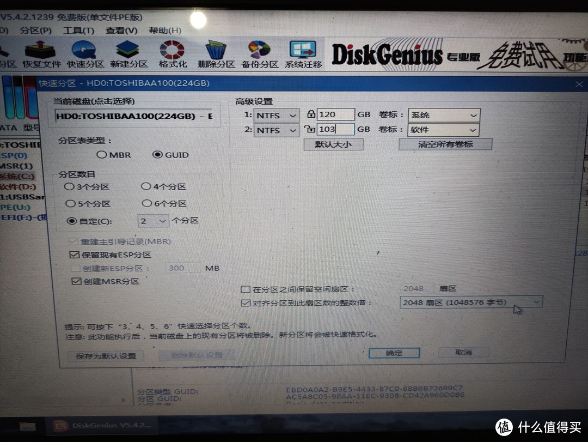Select custom (自定) partition count option
The width and height of the screenshot is (588, 442).
(x=89, y=221)
